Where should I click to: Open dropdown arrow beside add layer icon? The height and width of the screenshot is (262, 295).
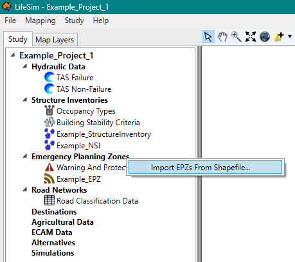pos(290,37)
